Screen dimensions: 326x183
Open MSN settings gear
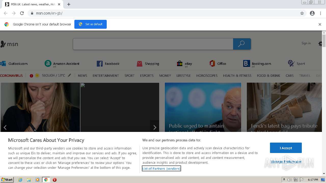320,44
